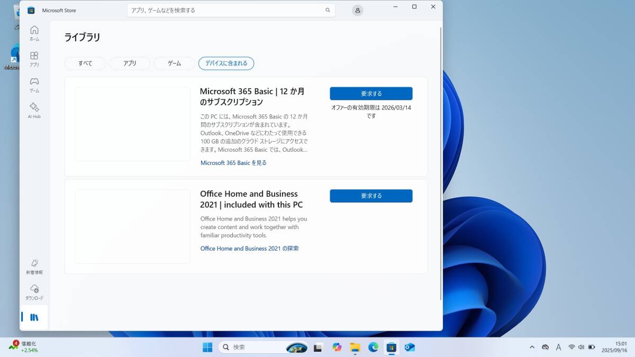Screen dimensions: 635x357
Task: Select the すべて (All) filter tab
Action: point(85,63)
